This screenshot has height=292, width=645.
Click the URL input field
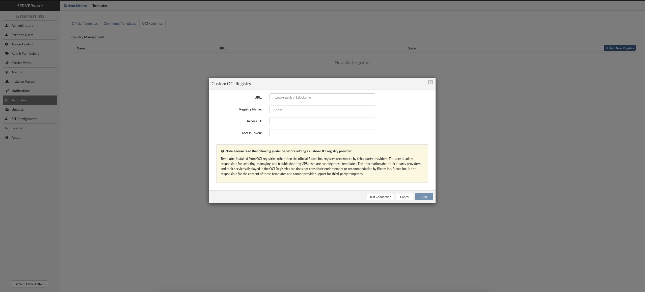pos(322,97)
